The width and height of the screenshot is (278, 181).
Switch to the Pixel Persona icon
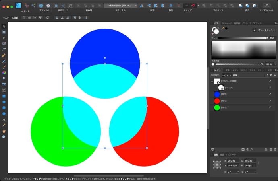[27, 6]
